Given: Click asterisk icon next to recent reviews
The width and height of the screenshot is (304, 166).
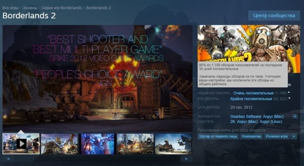Looking at the screenshot, I should coord(289,92).
